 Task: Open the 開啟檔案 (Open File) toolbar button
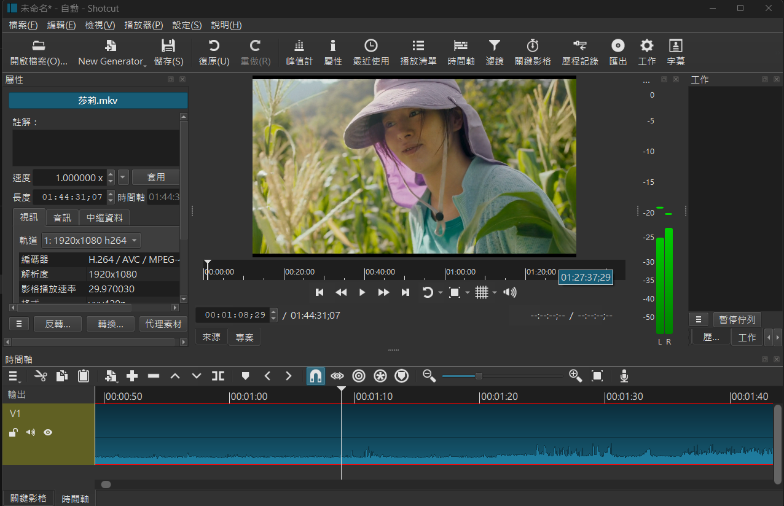click(39, 53)
